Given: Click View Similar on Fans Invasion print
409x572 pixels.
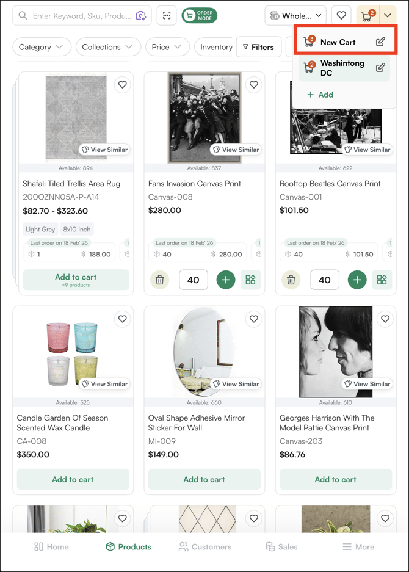Looking at the screenshot, I should (x=235, y=150).
